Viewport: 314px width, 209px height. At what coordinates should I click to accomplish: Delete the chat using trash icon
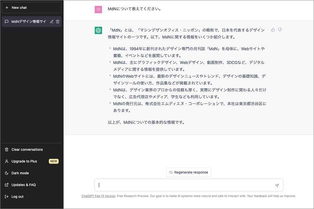[x=58, y=22]
